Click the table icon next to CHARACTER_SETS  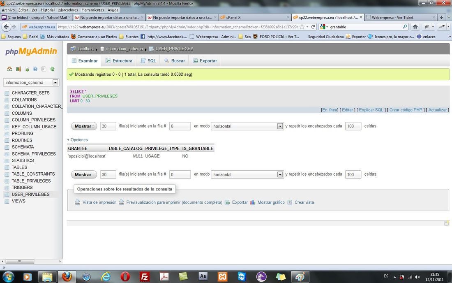point(7,93)
